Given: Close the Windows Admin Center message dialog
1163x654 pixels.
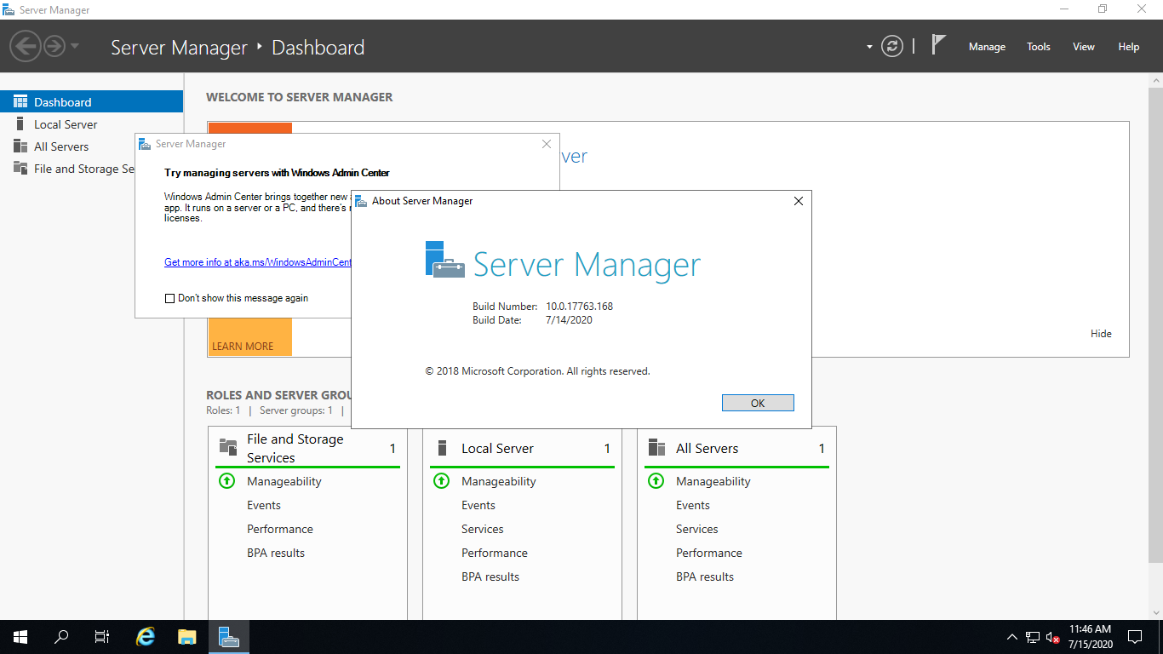Looking at the screenshot, I should pyautogui.click(x=547, y=144).
